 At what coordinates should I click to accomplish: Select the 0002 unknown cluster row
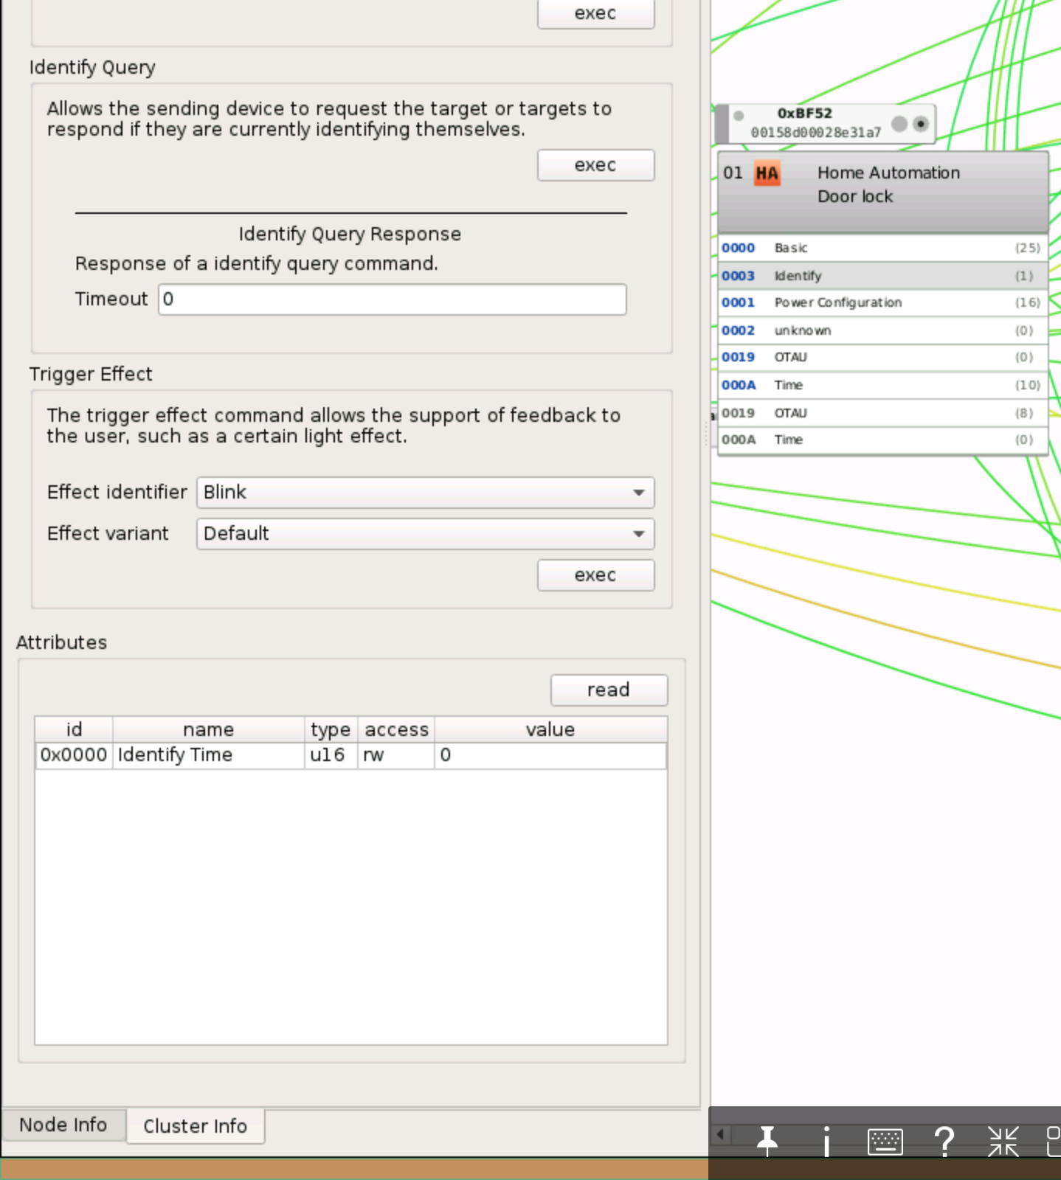tap(882, 330)
